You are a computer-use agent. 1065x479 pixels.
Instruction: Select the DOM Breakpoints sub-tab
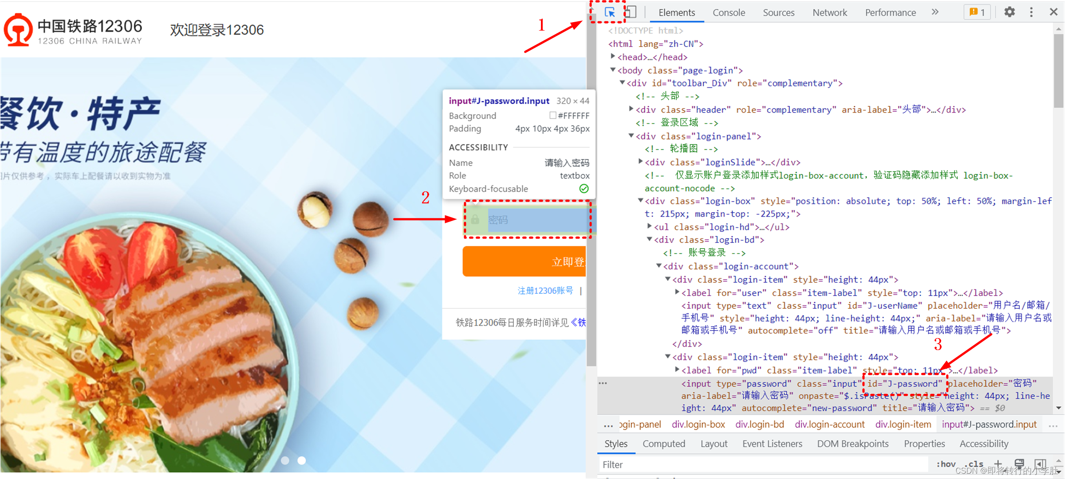coord(853,444)
